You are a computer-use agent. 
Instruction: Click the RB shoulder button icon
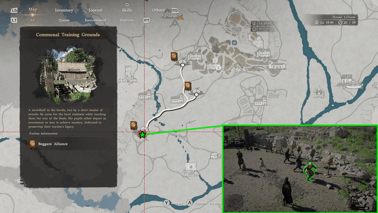point(175,10)
